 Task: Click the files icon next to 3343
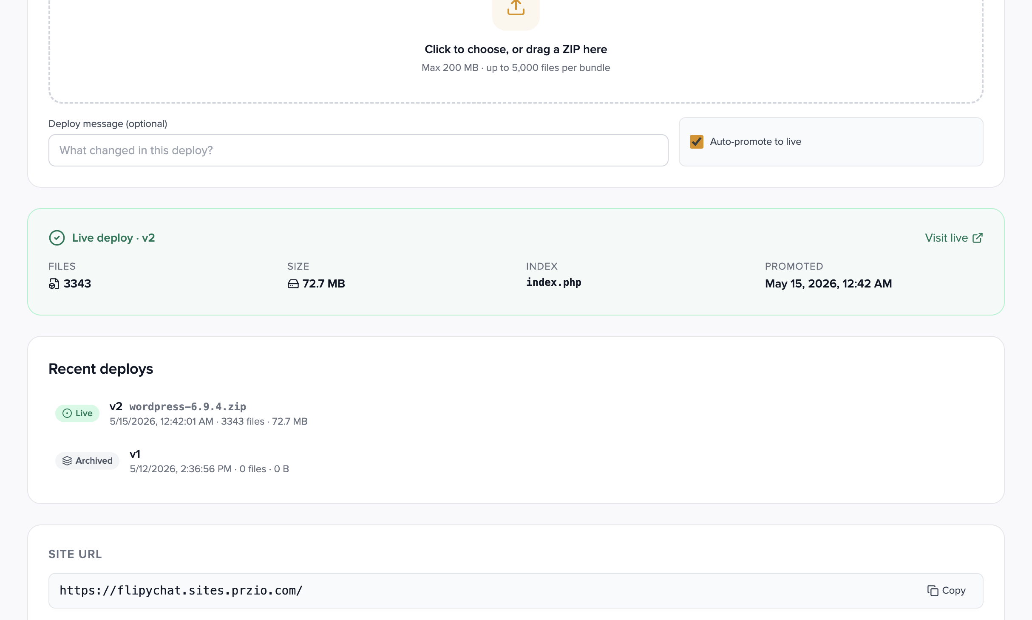coord(54,284)
